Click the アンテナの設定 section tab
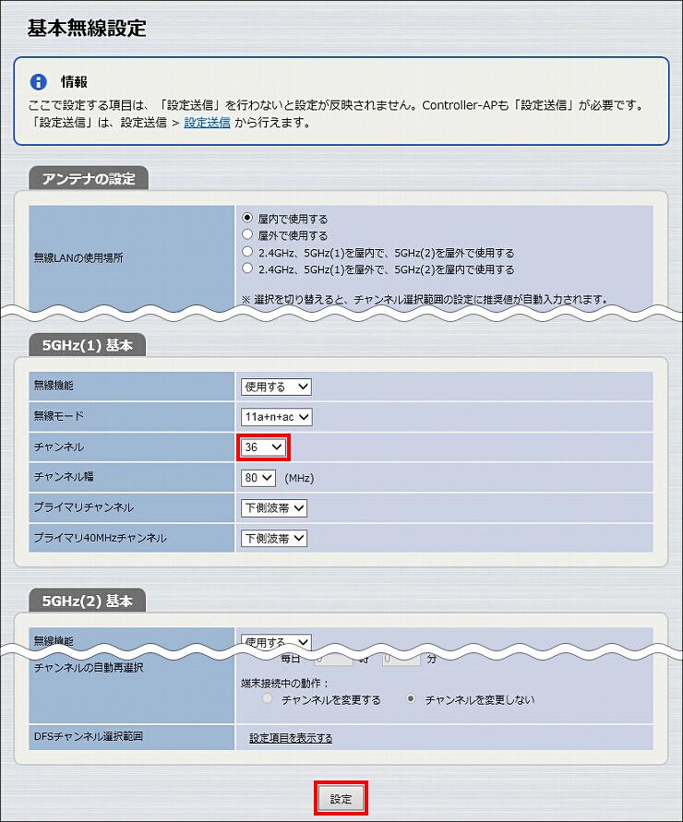The image size is (683, 822). click(89, 179)
